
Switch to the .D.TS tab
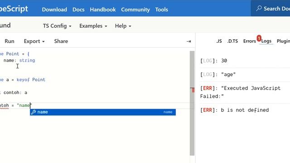tap(232, 41)
